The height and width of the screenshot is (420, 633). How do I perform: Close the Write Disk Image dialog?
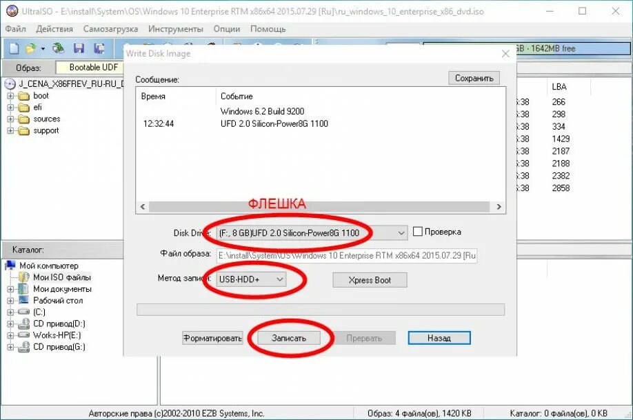point(505,53)
